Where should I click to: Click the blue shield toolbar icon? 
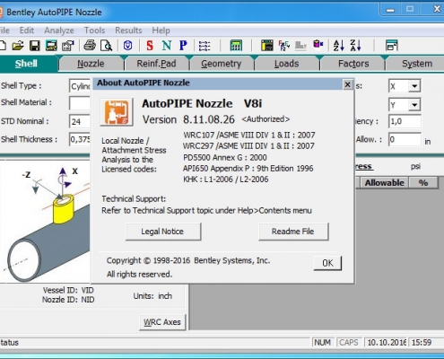click(127, 46)
